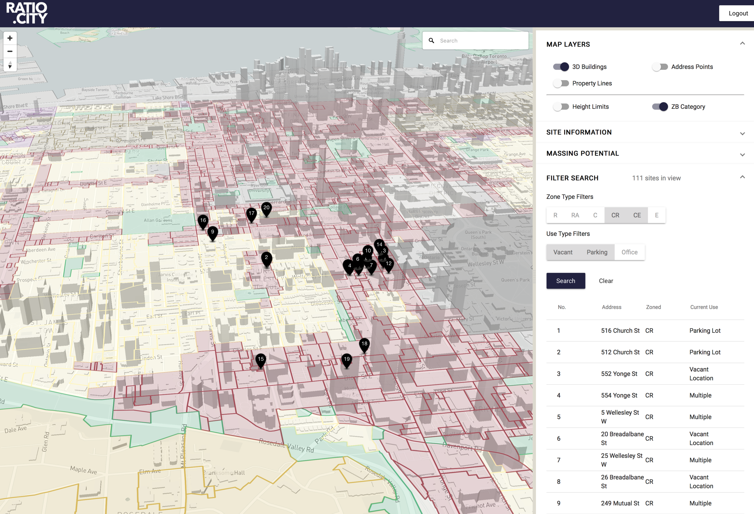
Task: Click the 111 sites in view label
Action: click(656, 178)
